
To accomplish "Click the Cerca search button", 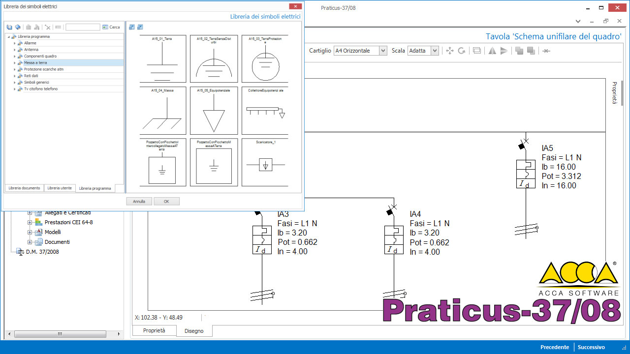I will pyautogui.click(x=111, y=27).
